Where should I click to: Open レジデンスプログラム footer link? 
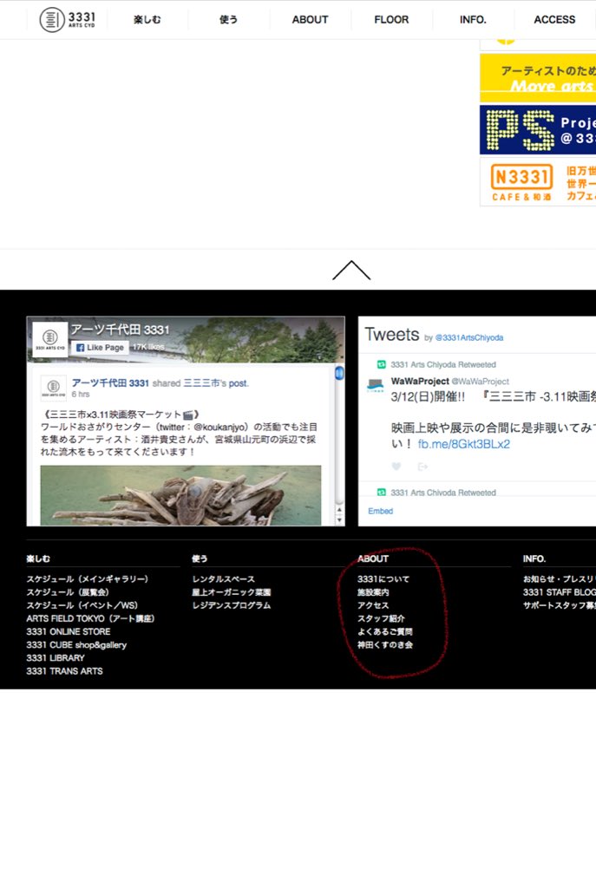point(231,604)
